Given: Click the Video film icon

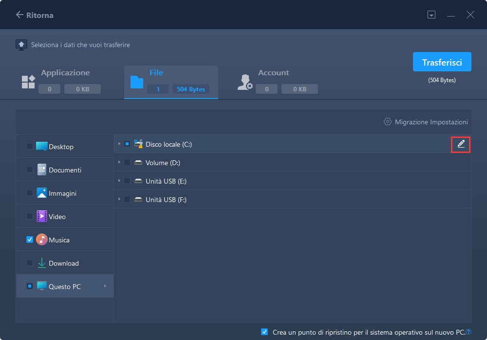Looking at the screenshot, I should pos(41,216).
